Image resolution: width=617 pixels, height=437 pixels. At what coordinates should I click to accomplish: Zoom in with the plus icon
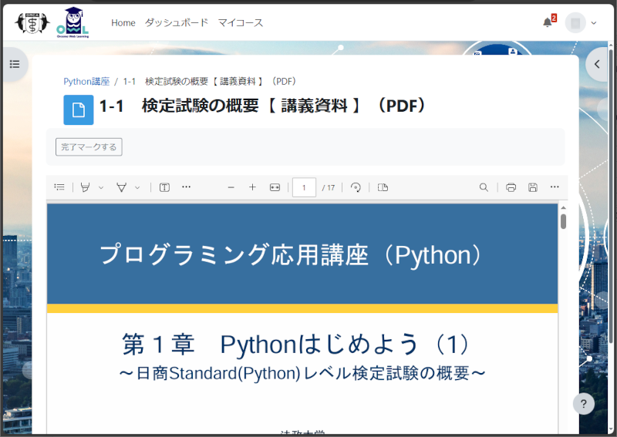point(252,187)
